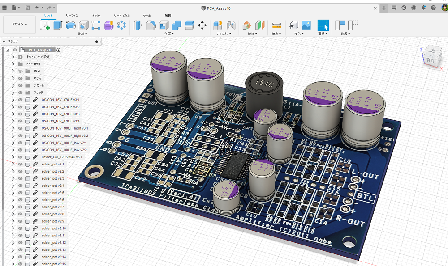Switch to the ツール tab
This screenshot has height=266, width=448.
(x=147, y=16)
